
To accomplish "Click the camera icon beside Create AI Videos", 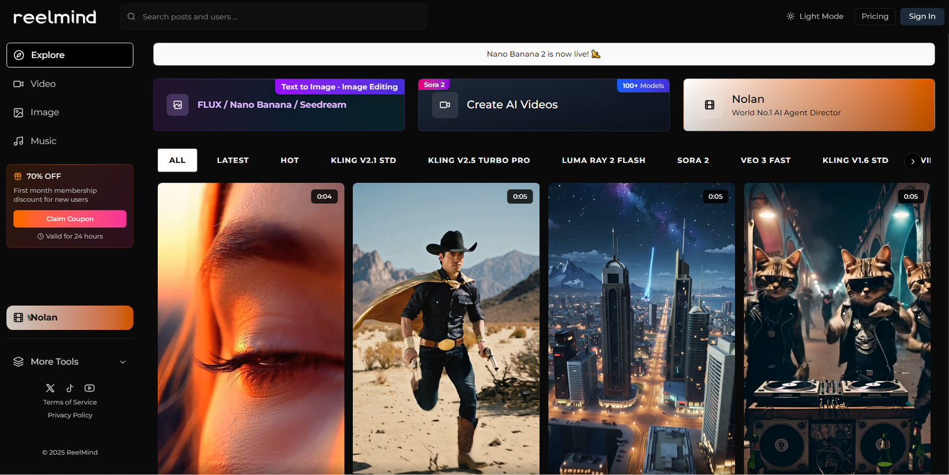I will click(x=445, y=105).
